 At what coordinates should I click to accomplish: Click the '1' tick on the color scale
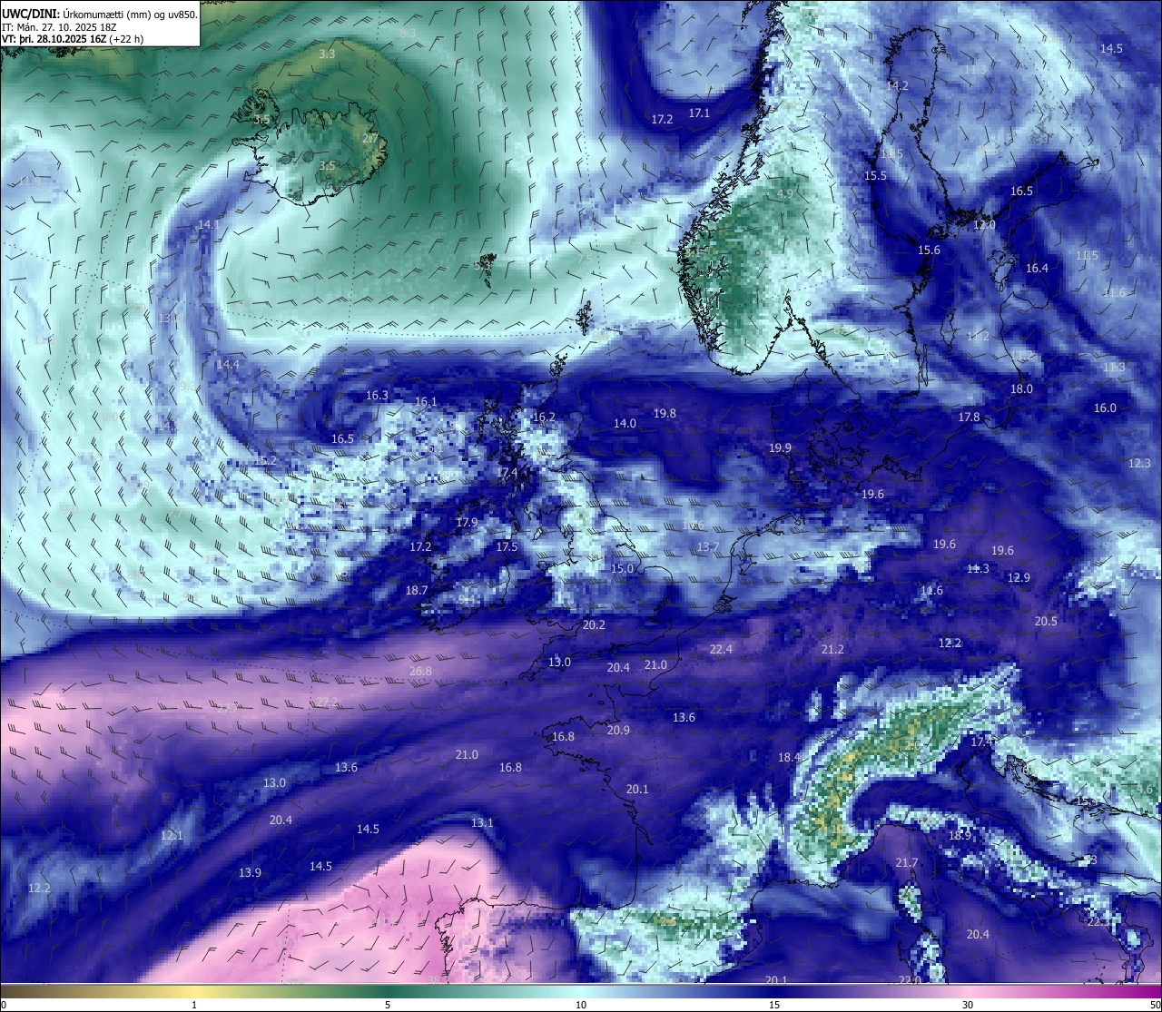pyautogui.click(x=194, y=1005)
